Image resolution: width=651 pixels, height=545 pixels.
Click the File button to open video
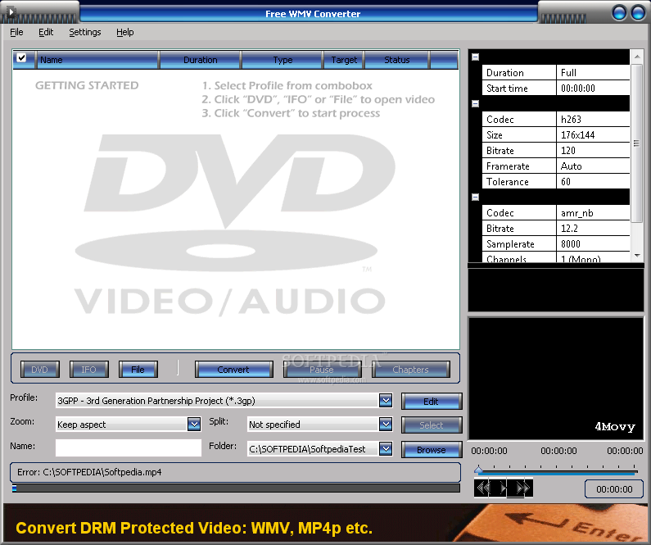[x=138, y=370]
